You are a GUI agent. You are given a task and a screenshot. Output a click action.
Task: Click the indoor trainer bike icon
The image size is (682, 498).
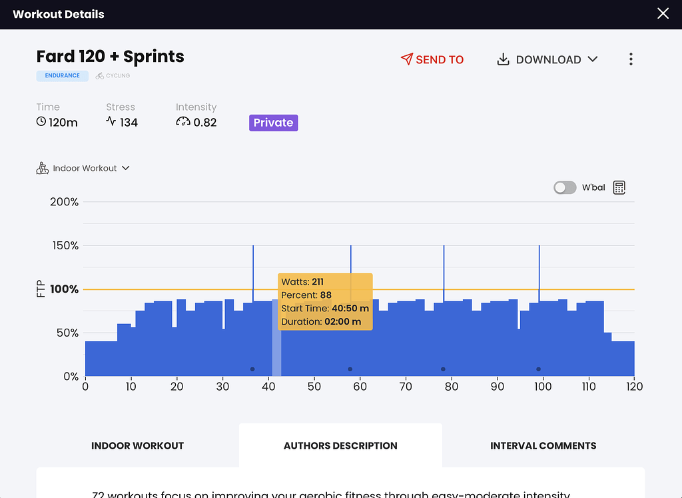click(43, 168)
